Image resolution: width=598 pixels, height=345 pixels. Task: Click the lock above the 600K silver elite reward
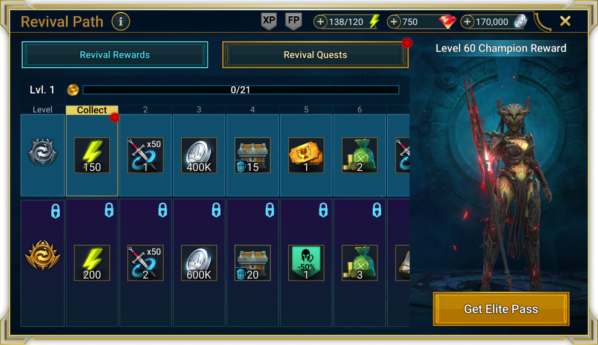(216, 210)
